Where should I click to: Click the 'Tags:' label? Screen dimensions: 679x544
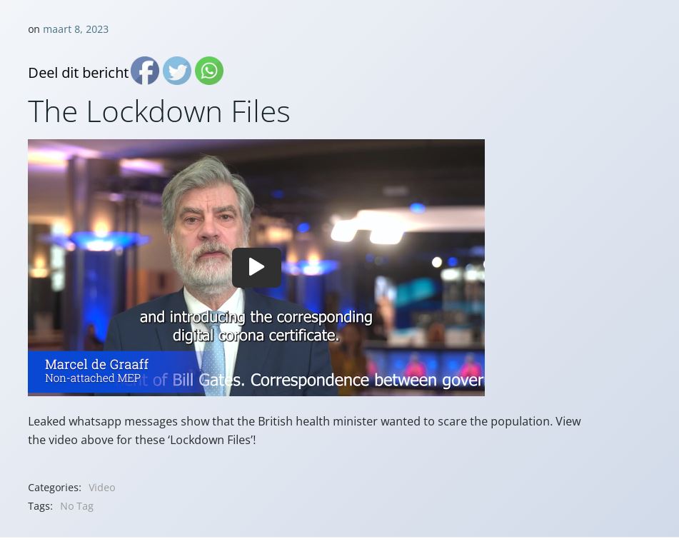pyautogui.click(x=40, y=506)
